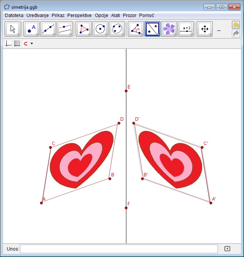Select reflected point D'
244x257 pixels.
tap(134, 123)
